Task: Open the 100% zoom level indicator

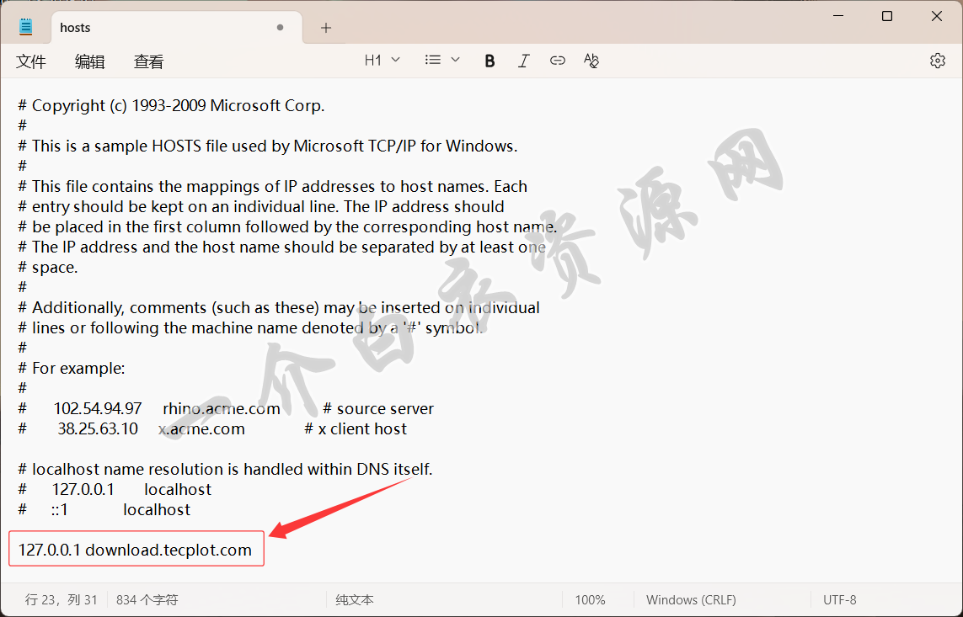Action: [x=591, y=600]
